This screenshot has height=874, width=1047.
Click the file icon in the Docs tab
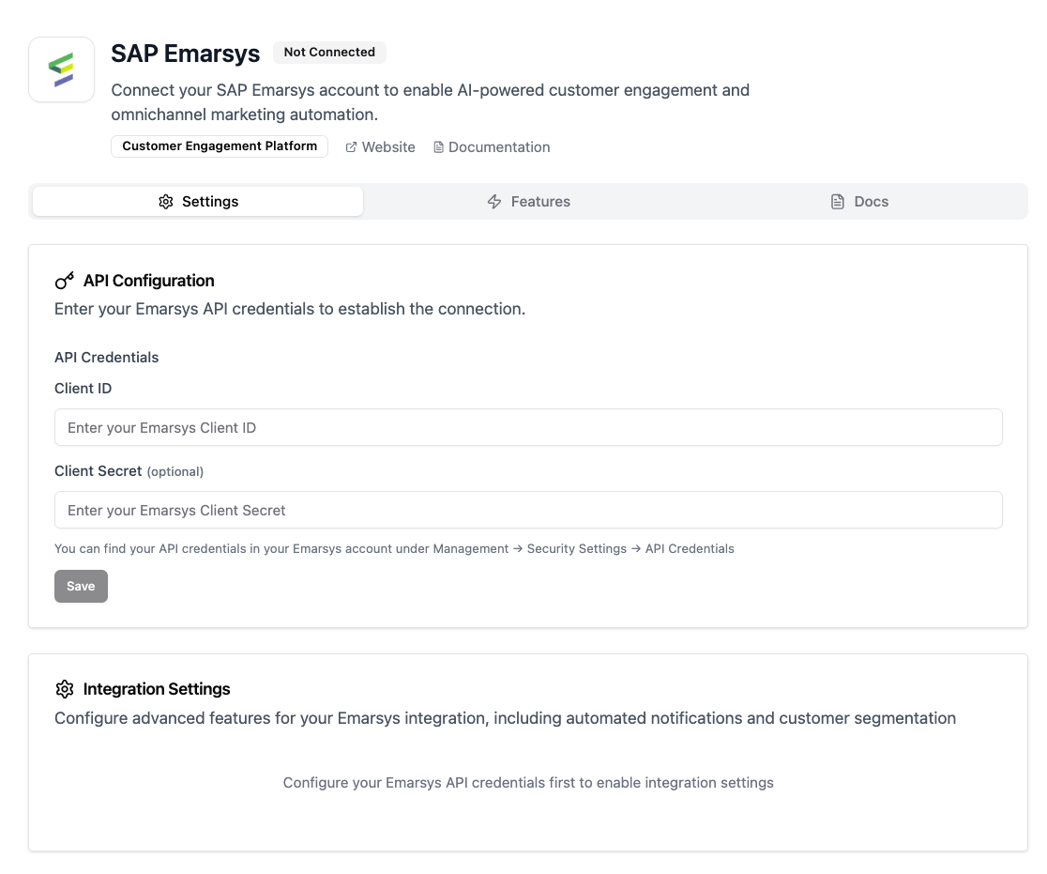point(838,202)
